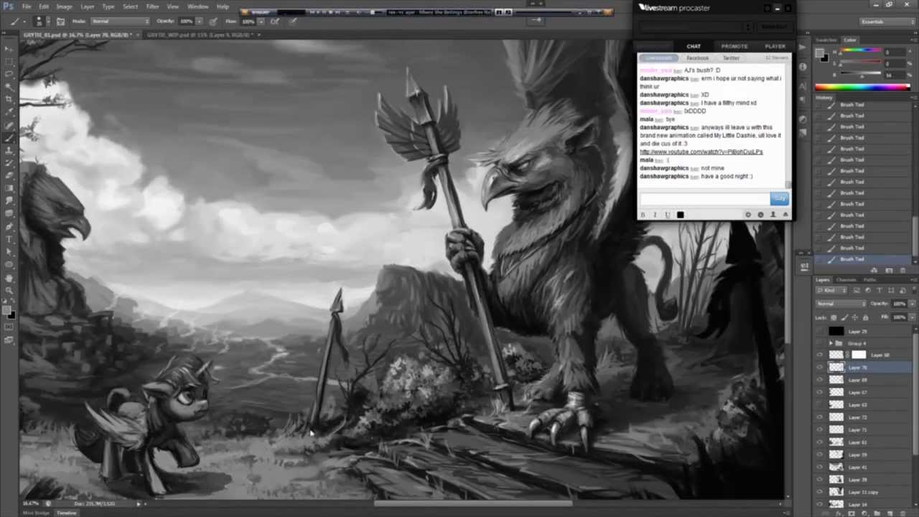The image size is (919, 517).
Task: Open the YouTube link in chat
Action: 701,152
